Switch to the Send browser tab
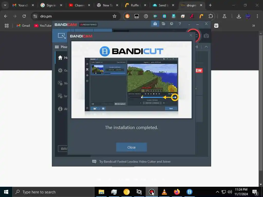 164,5
